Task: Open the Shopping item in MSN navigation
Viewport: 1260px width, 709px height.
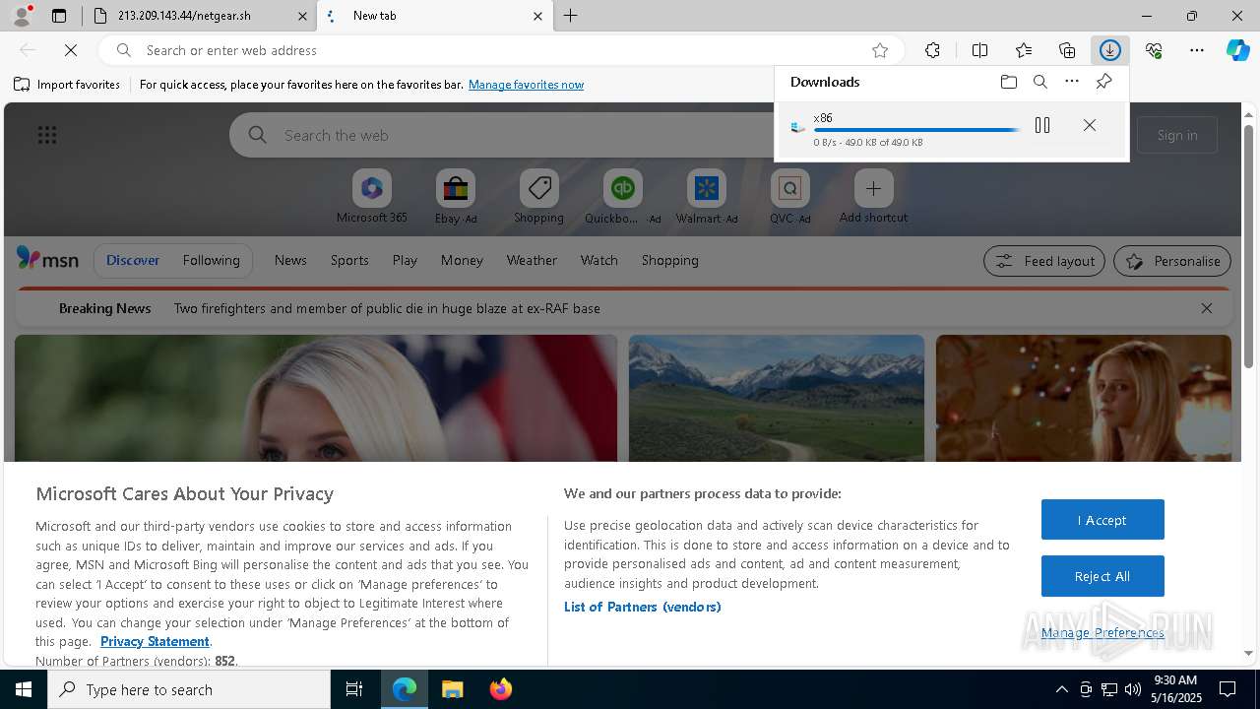Action: [670, 260]
